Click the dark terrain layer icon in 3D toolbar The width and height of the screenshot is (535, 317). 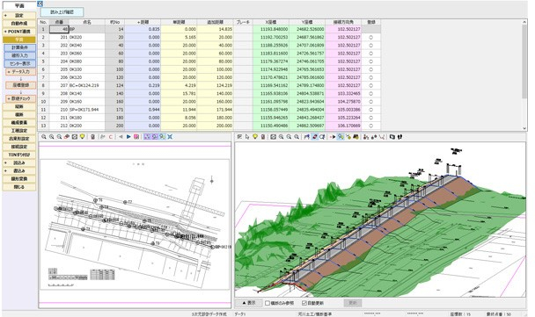tap(355, 137)
